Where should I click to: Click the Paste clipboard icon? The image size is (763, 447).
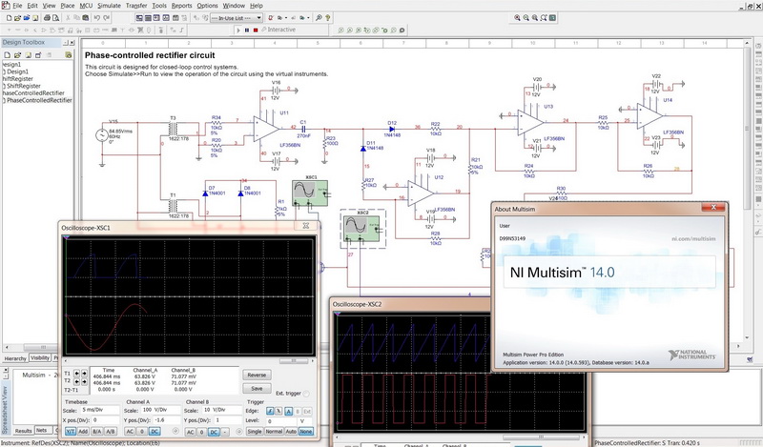(85, 18)
